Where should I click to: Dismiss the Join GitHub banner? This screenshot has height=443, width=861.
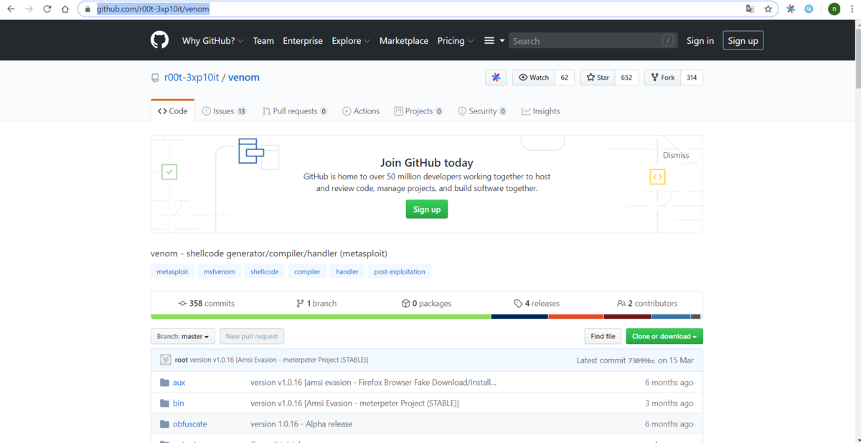pyautogui.click(x=676, y=155)
